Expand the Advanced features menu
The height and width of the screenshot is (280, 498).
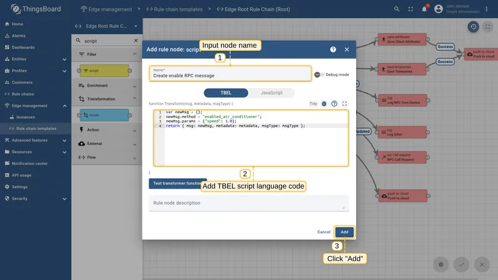(x=35, y=141)
